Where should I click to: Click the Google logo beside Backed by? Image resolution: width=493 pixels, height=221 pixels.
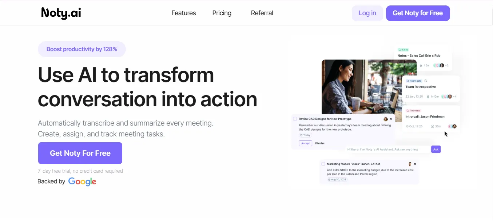(82, 182)
